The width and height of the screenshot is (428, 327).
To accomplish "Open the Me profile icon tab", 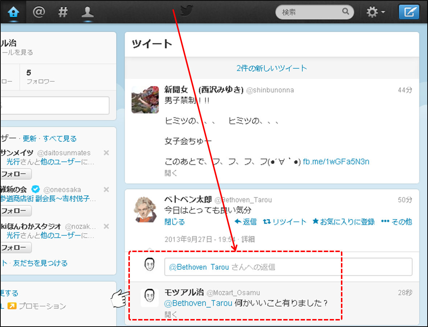I will click(87, 12).
